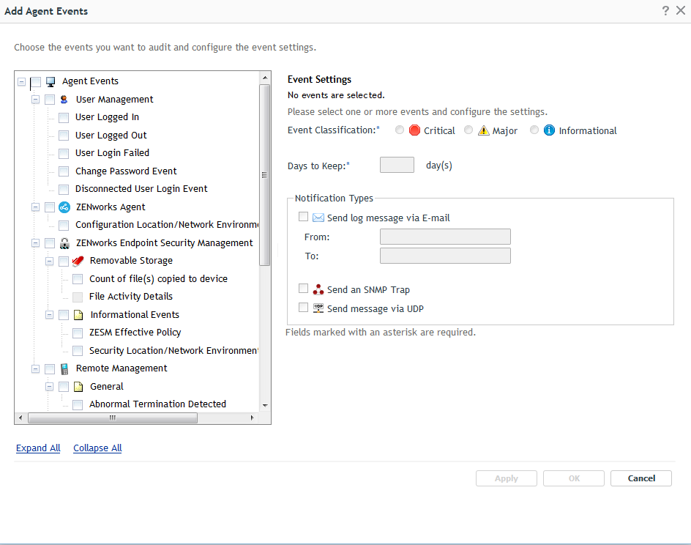Select the Critical classification radio button
The image size is (691, 545).
399,130
